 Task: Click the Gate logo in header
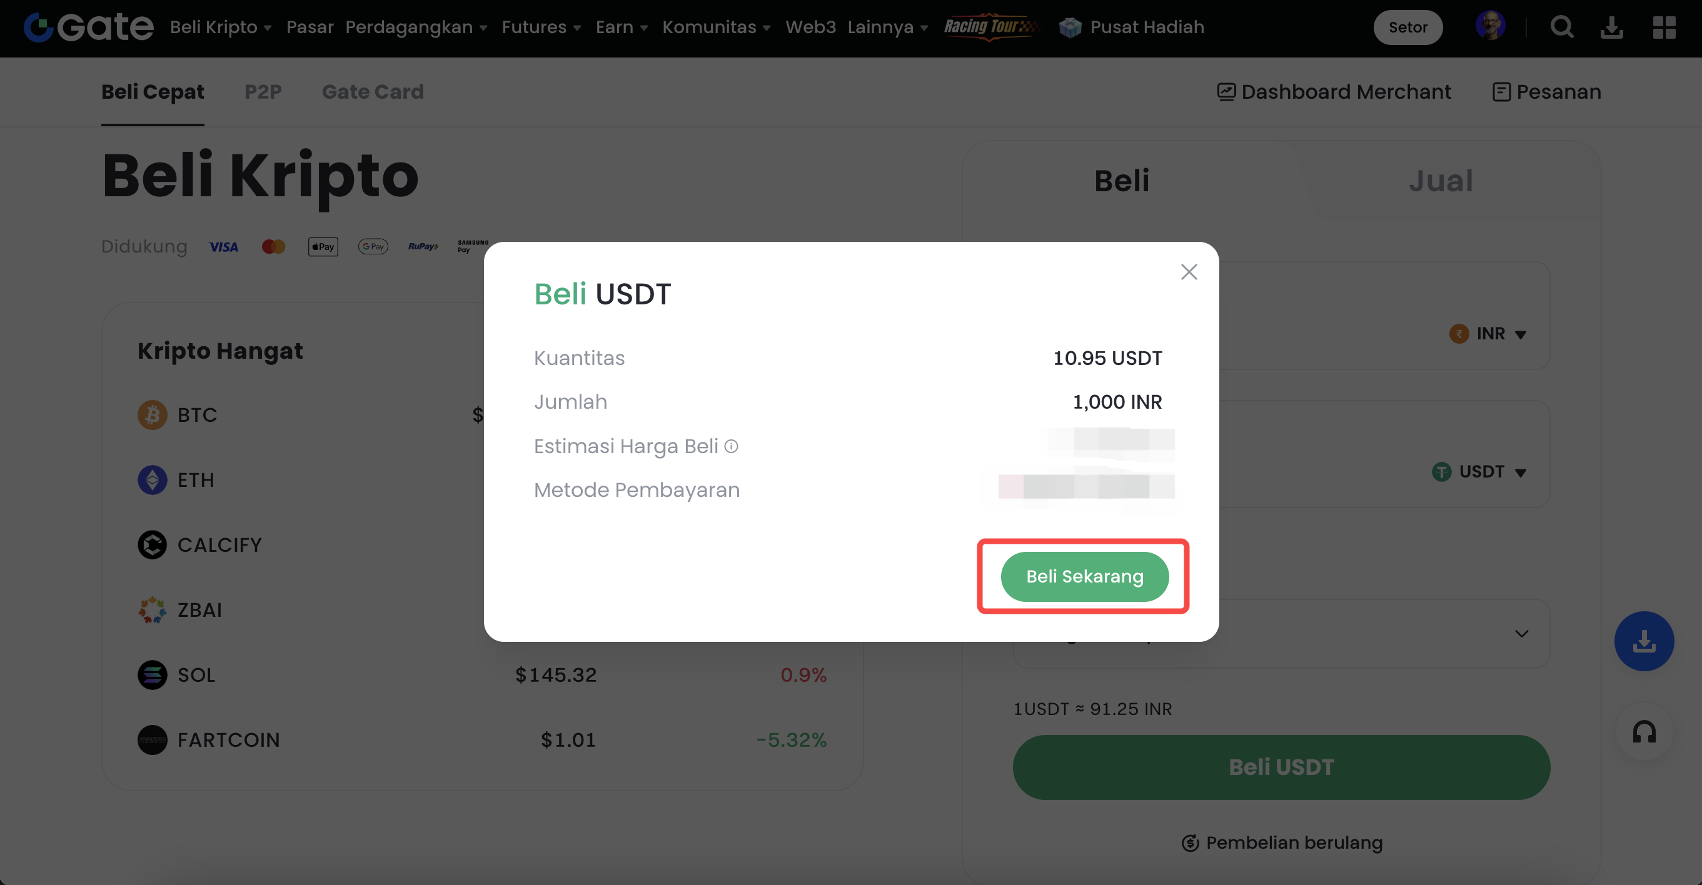tap(89, 27)
